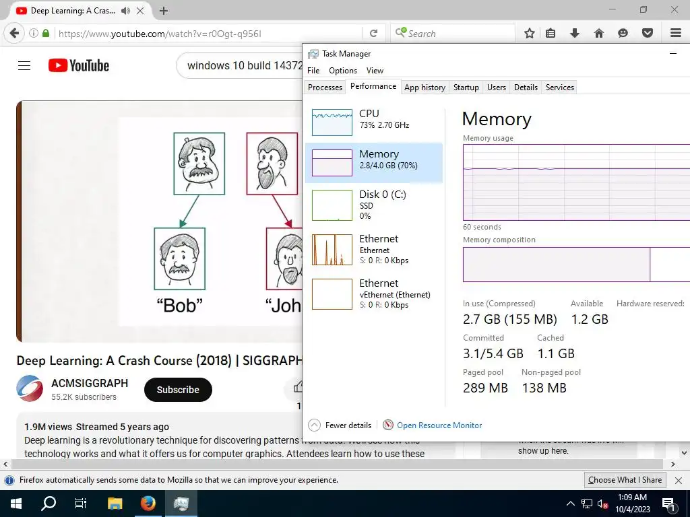
Task: Open Firefox hamburger menu
Action: click(675, 34)
